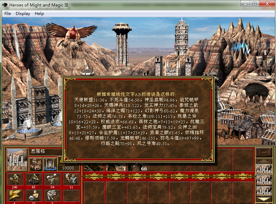Open the File menu
276x204 pixels.
click(x=8, y=14)
